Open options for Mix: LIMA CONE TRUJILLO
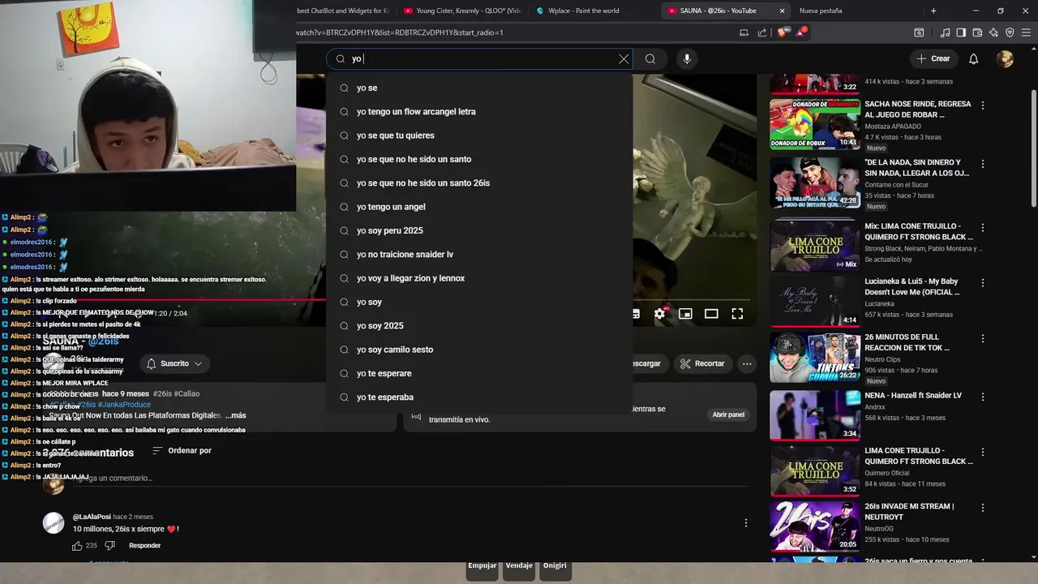Viewport: 1038px width, 584px height. (983, 228)
